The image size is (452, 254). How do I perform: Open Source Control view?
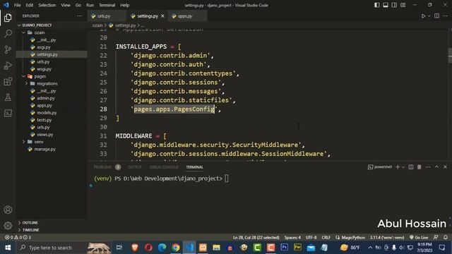pos(8,49)
